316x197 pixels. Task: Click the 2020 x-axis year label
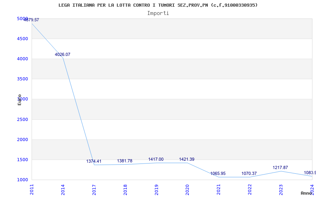pos(187,190)
